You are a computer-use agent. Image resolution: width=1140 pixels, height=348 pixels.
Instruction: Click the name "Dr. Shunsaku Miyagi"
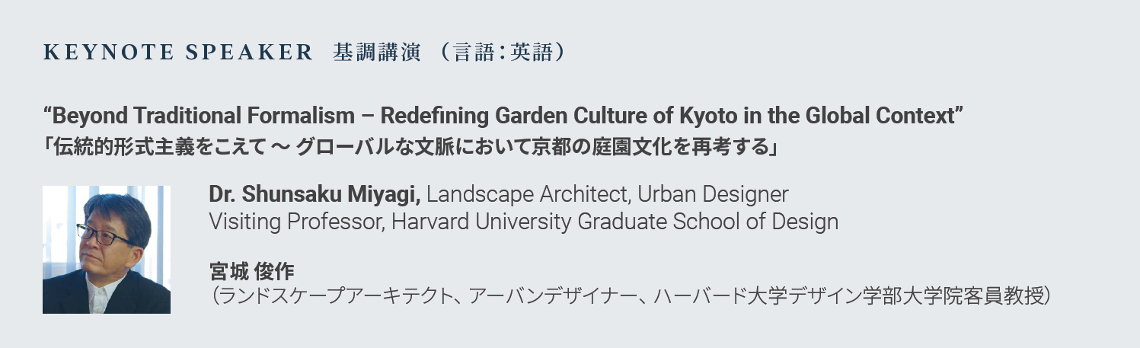314,194
